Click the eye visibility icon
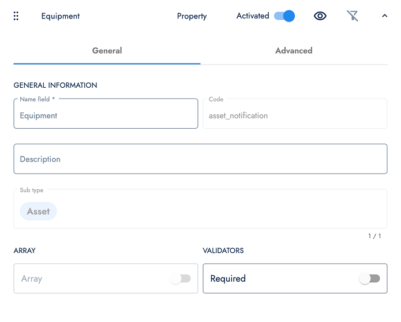Screen dimensions: 401x322 (x=320, y=16)
